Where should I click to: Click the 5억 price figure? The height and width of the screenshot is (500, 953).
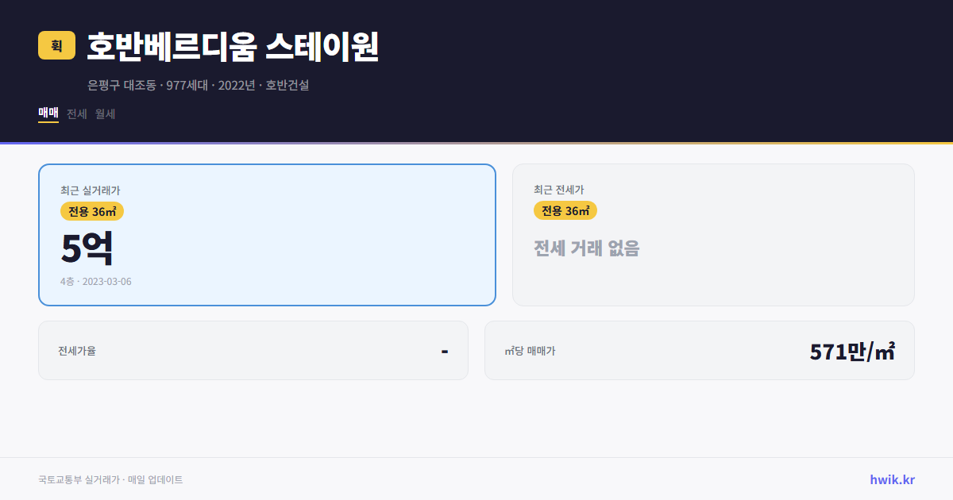point(87,248)
